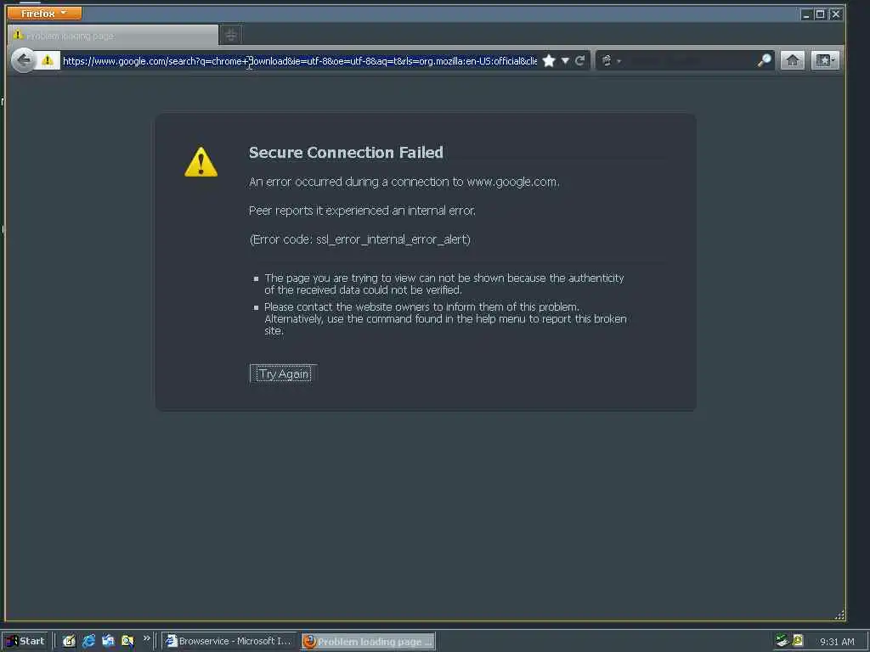
Task: Click the 'Secure Connection Failed' heading
Action: tap(347, 153)
